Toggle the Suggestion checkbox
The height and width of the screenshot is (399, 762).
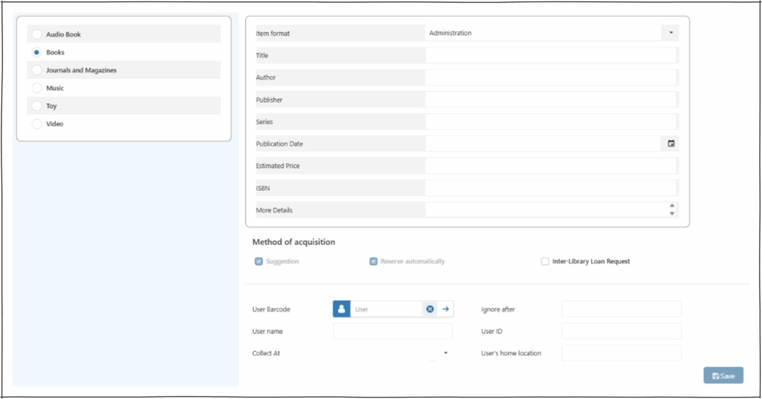click(x=259, y=262)
